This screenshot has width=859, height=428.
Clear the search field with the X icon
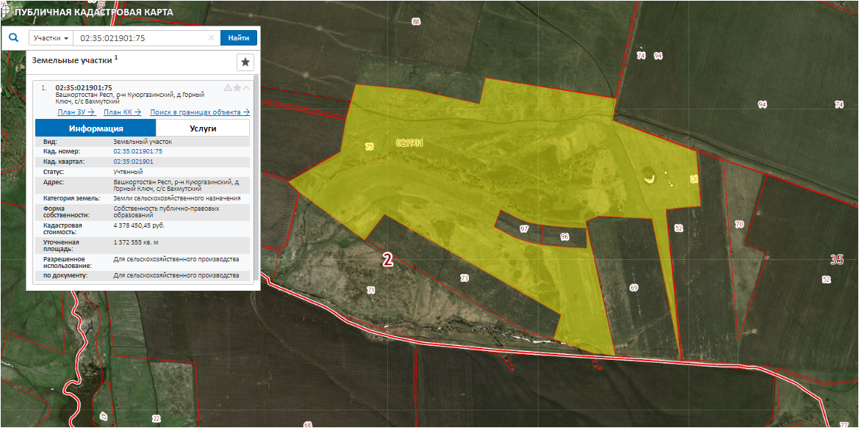tap(211, 38)
